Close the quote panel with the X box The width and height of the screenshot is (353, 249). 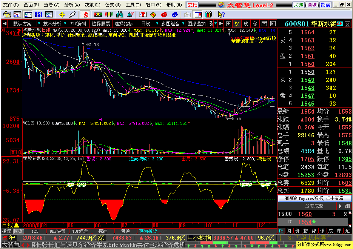coord(347,24)
